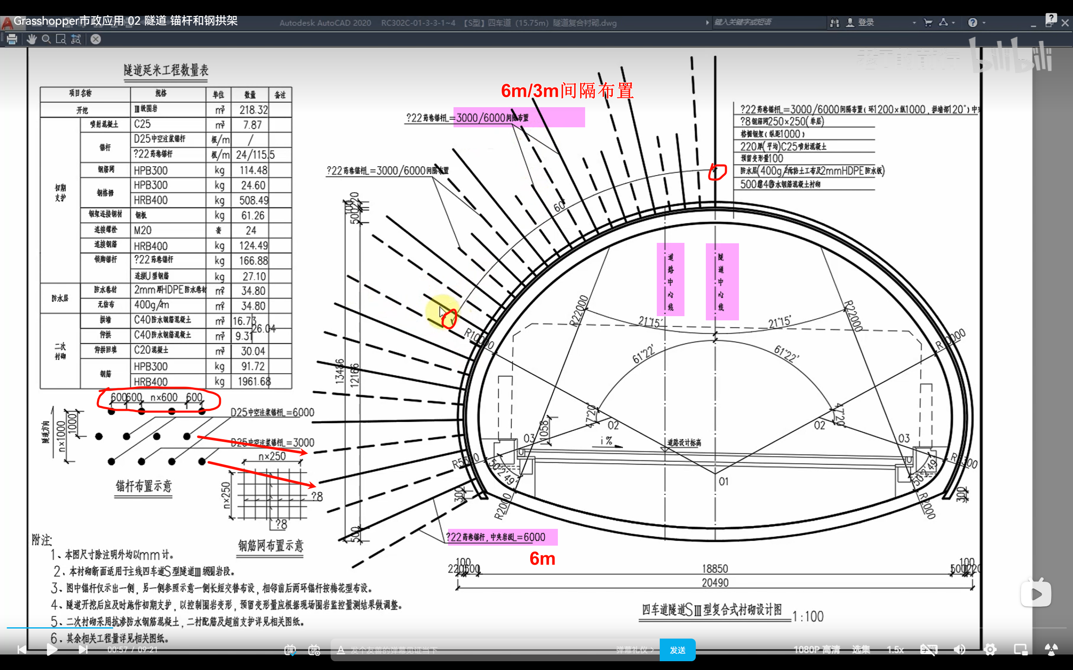
Task: Toggle subtitles off icon in player
Action: (x=928, y=649)
